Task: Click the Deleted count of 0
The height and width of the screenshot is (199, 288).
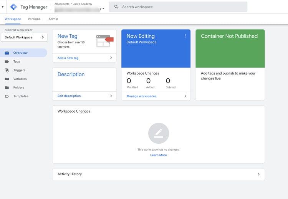Action: 168,81
